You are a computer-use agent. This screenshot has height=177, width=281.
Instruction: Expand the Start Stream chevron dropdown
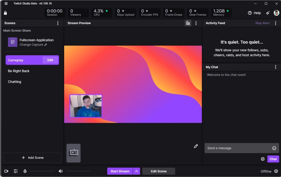click(137, 171)
